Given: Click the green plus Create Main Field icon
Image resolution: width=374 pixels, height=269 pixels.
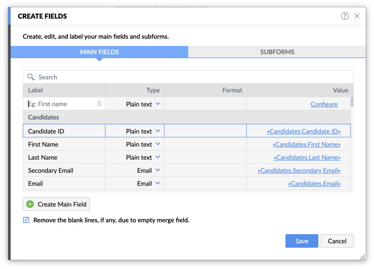Looking at the screenshot, I should pos(30,204).
